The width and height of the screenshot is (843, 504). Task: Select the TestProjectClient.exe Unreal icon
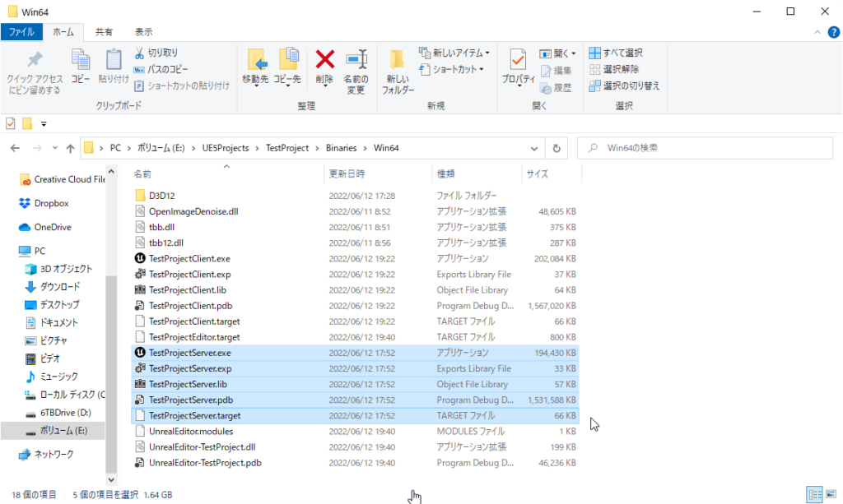[140, 259]
